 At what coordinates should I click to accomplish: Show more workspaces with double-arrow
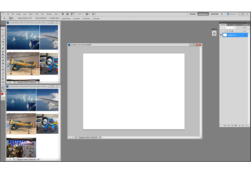(x=222, y=14)
